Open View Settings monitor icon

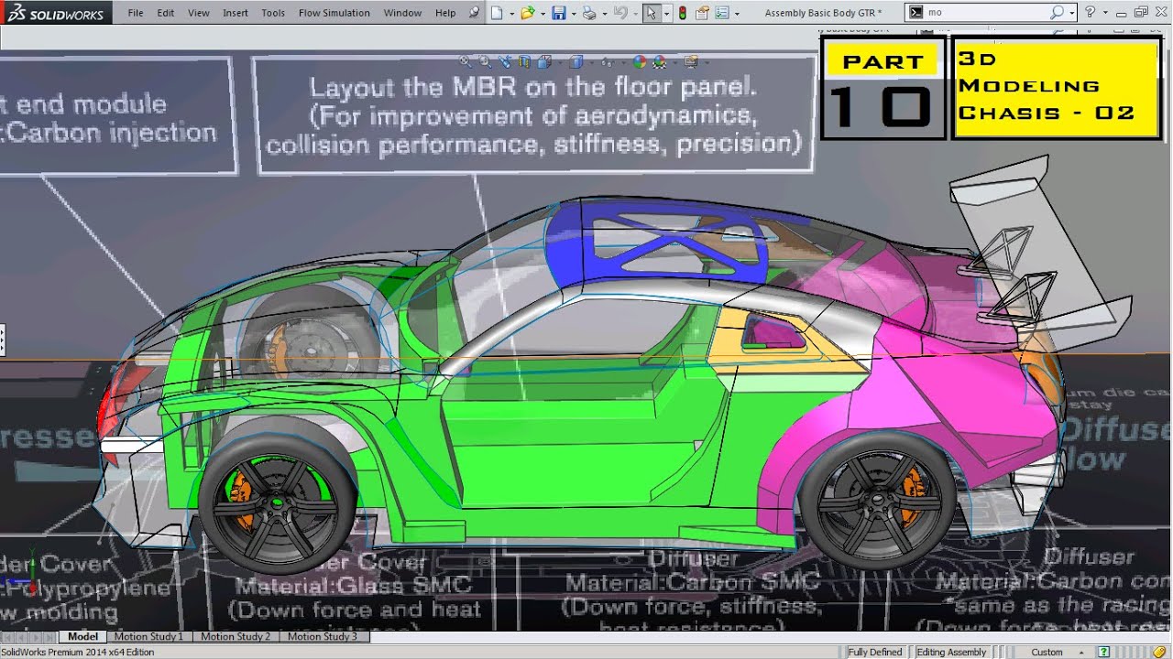click(691, 62)
